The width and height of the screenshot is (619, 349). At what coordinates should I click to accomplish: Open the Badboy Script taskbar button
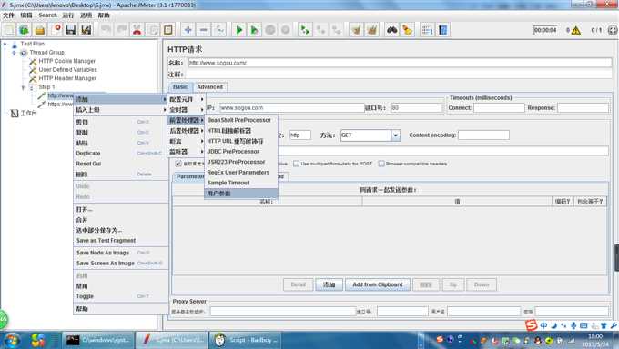point(246,340)
